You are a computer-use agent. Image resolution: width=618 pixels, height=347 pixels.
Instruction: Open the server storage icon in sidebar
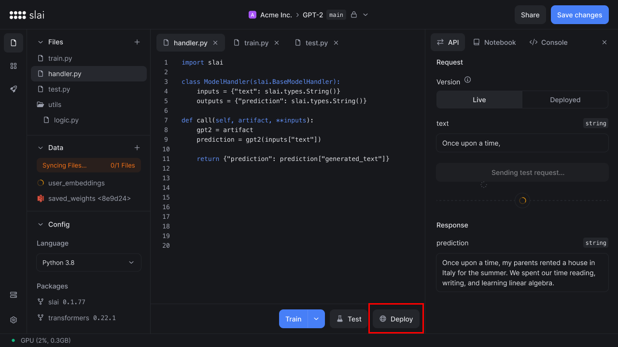coord(14,295)
